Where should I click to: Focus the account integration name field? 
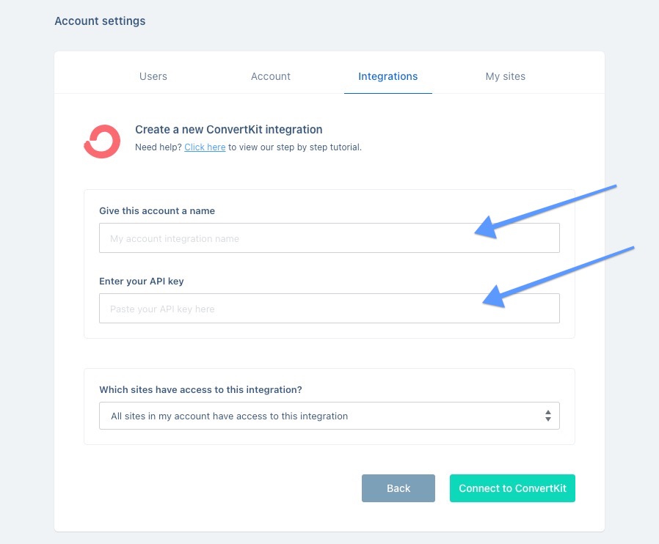(329, 238)
